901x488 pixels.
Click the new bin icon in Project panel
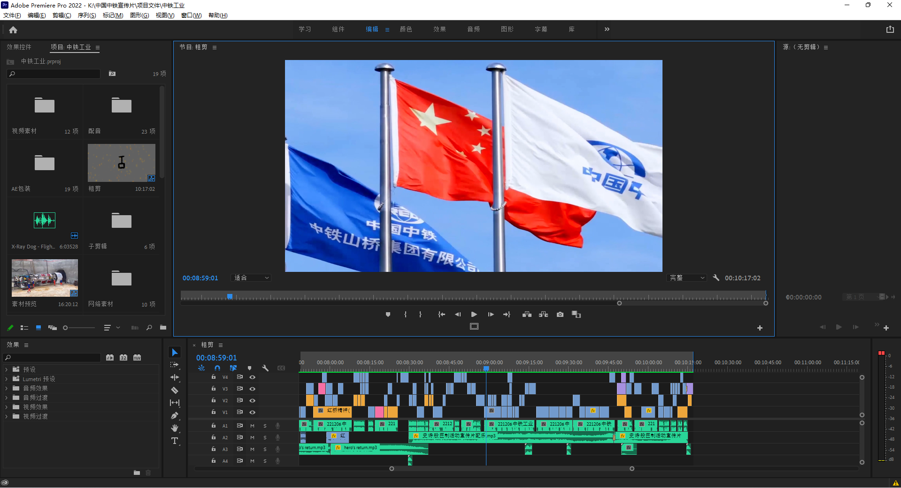[163, 328]
